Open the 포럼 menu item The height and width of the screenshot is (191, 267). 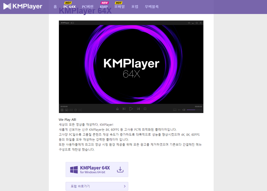[x=135, y=7]
